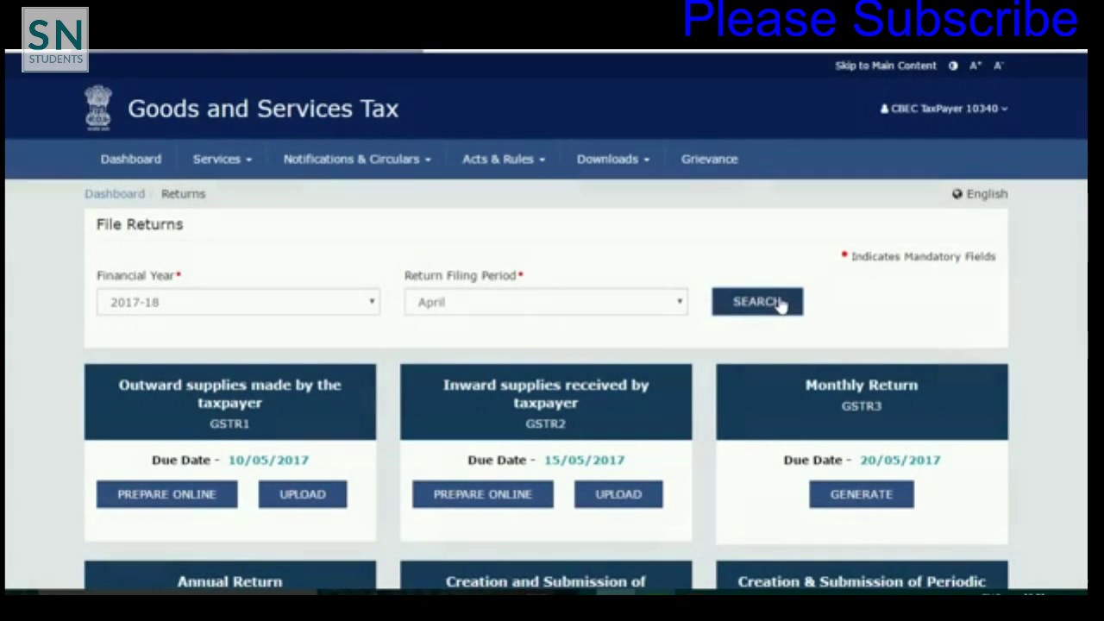Screen dimensions: 1104x621
Task: Click the Returns breadcrumb text
Action: click(183, 194)
